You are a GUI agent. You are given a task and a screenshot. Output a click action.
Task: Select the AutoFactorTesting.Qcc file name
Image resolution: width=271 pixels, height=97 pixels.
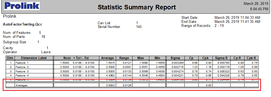(x=23, y=24)
